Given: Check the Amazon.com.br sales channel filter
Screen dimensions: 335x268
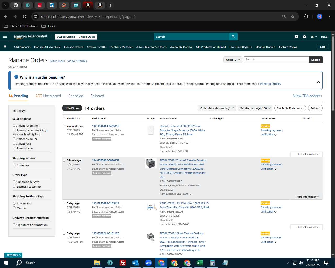Looking at the screenshot, I should (x=14, y=139).
